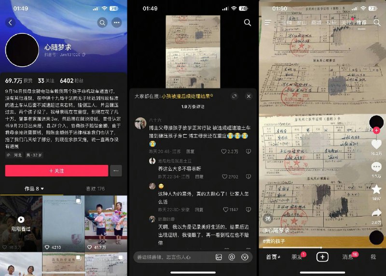Open the 我 profile tab in bottom nav
Screen dimensions: 386x276
[373, 257]
